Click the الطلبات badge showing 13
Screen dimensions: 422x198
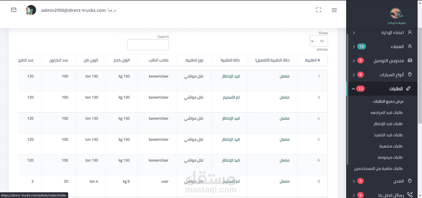pyautogui.click(x=361, y=89)
